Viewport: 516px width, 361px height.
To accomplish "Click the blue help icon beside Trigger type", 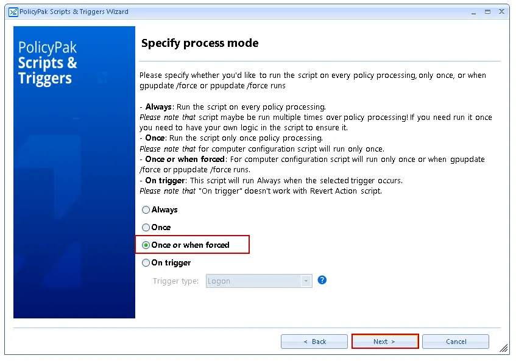I will click(x=322, y=281).
